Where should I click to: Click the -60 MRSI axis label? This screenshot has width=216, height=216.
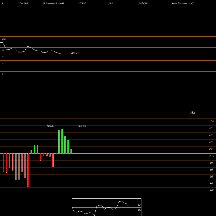211,177
